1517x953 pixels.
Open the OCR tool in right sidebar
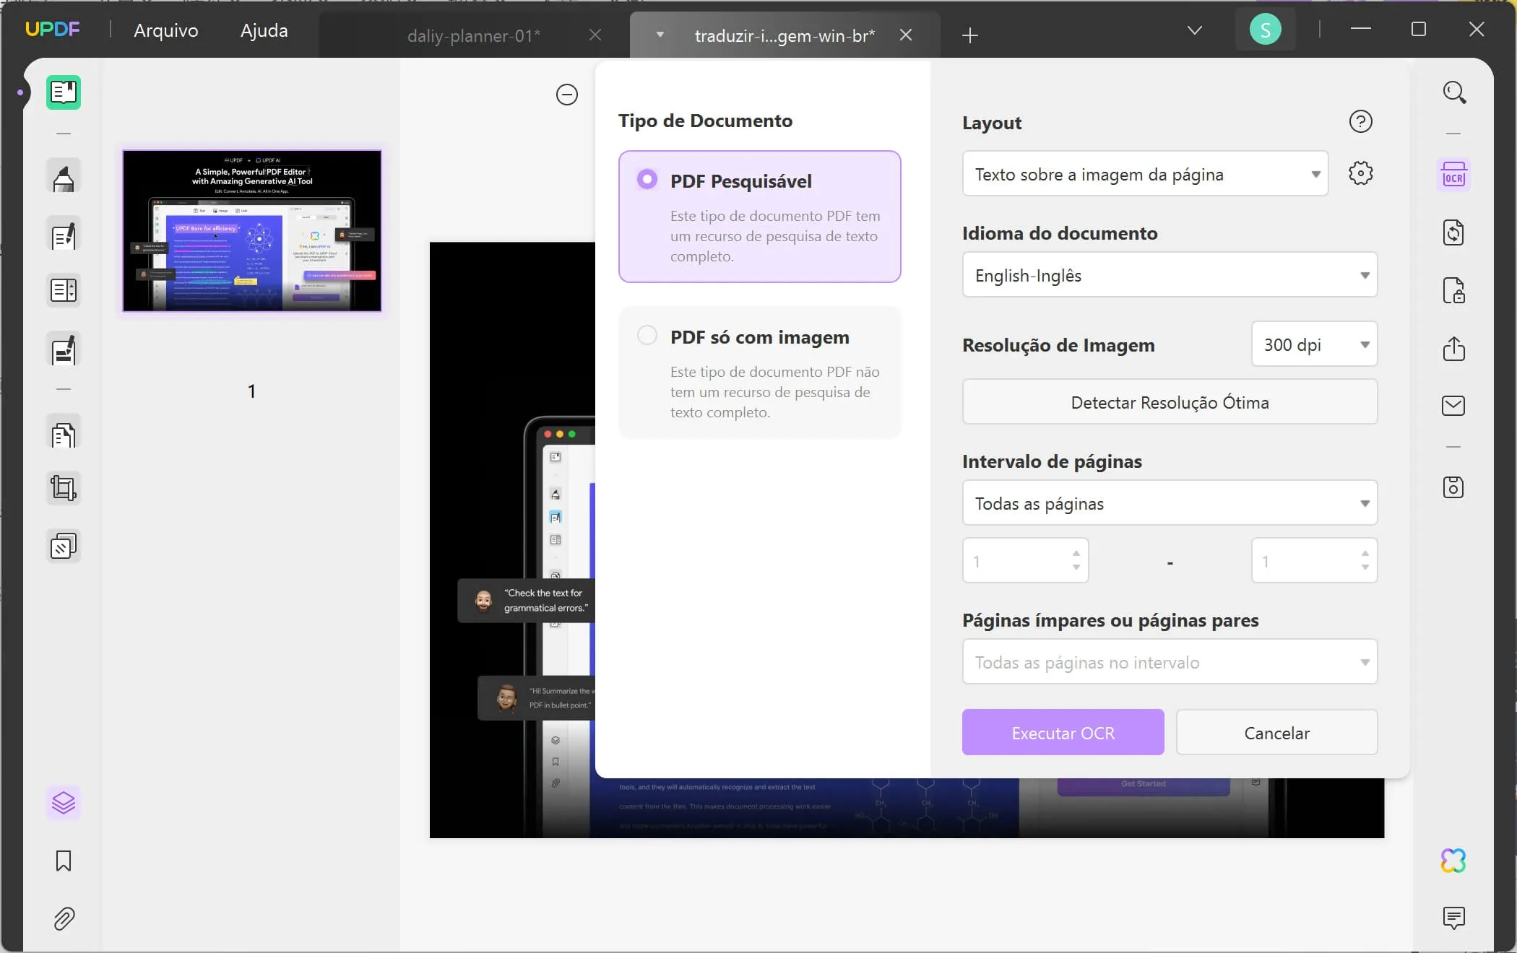pos(1453,175)
